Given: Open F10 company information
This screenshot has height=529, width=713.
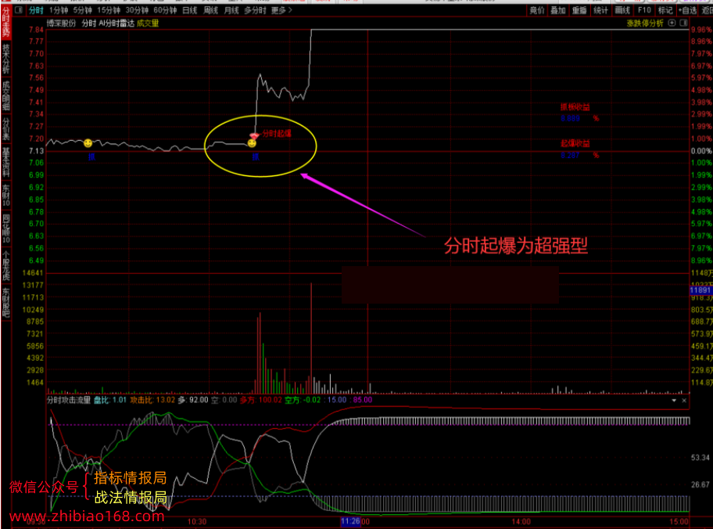Looking at the screenshot, I should 644,10.
